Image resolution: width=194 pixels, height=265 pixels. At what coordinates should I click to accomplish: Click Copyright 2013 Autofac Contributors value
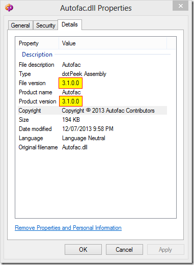[x=108, y=111]
